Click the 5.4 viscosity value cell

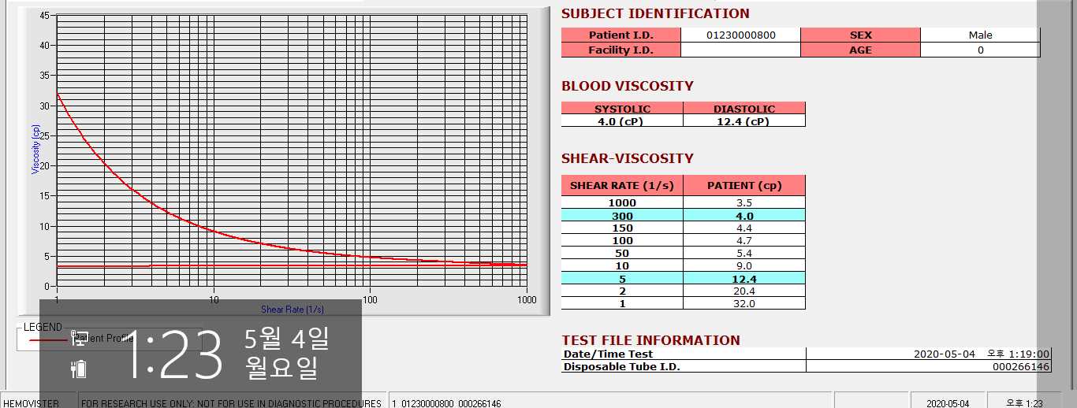pos(744,254)
